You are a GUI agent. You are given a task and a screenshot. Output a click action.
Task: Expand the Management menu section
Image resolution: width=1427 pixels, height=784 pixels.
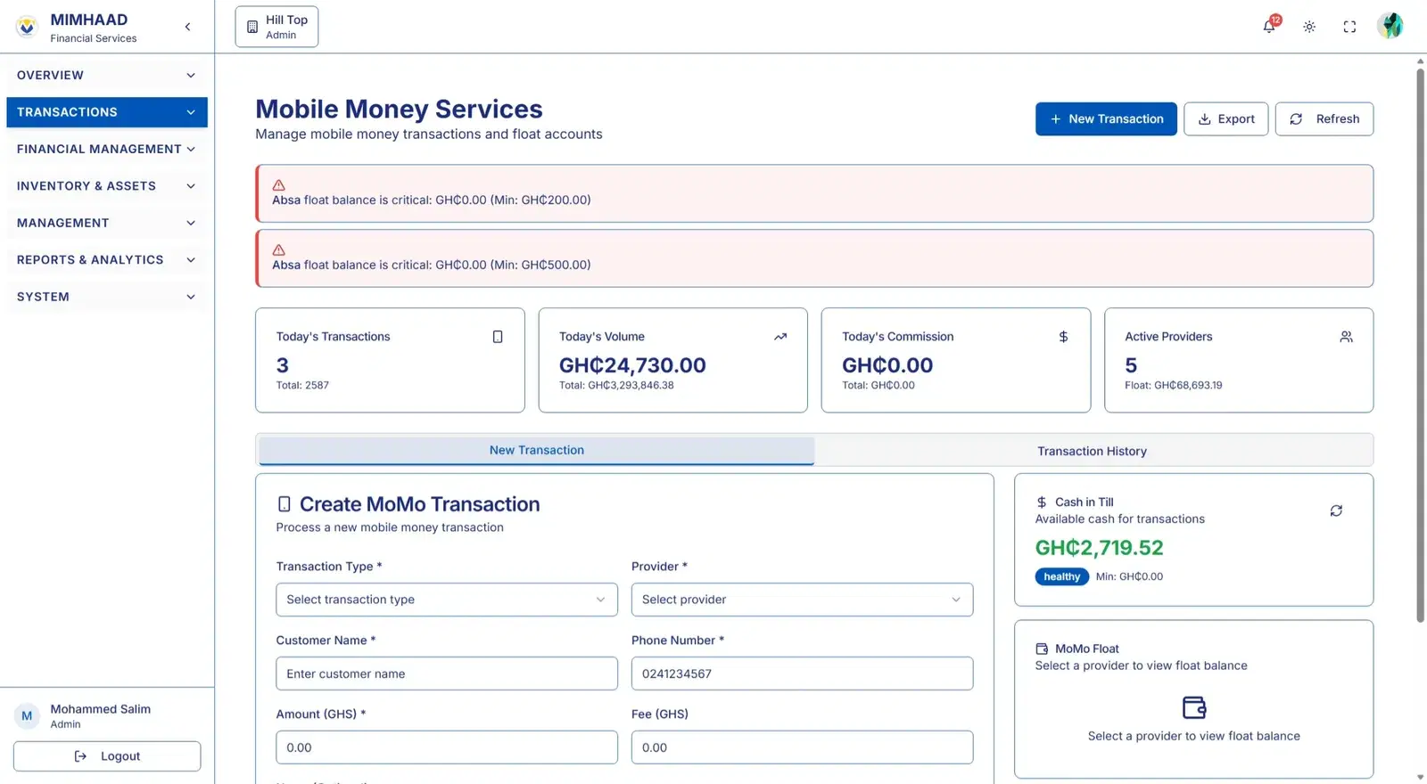107,223
